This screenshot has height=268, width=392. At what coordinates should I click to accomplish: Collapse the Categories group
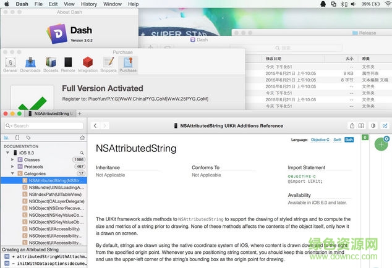pos(12,174)
